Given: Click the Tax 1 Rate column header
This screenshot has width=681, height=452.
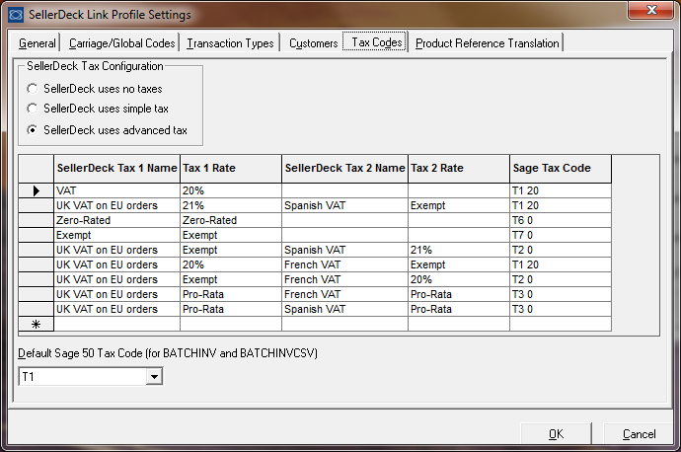Looking at the screenshot, I should click(x=231, y=168).
